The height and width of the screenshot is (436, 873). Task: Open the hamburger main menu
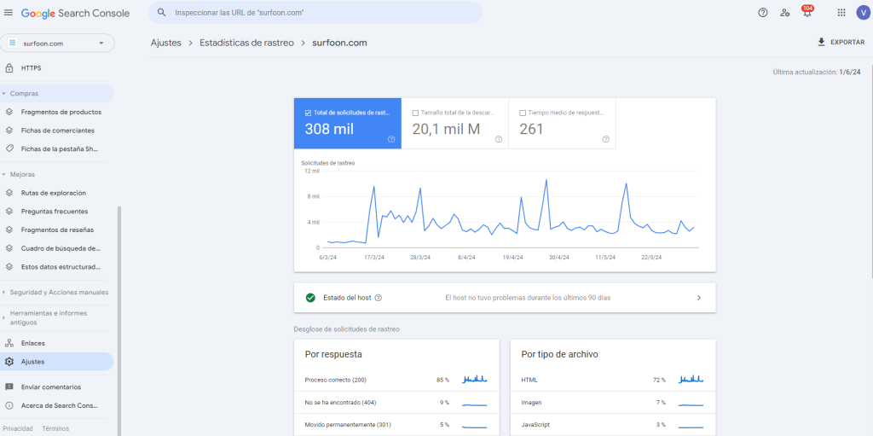point(9,13)
